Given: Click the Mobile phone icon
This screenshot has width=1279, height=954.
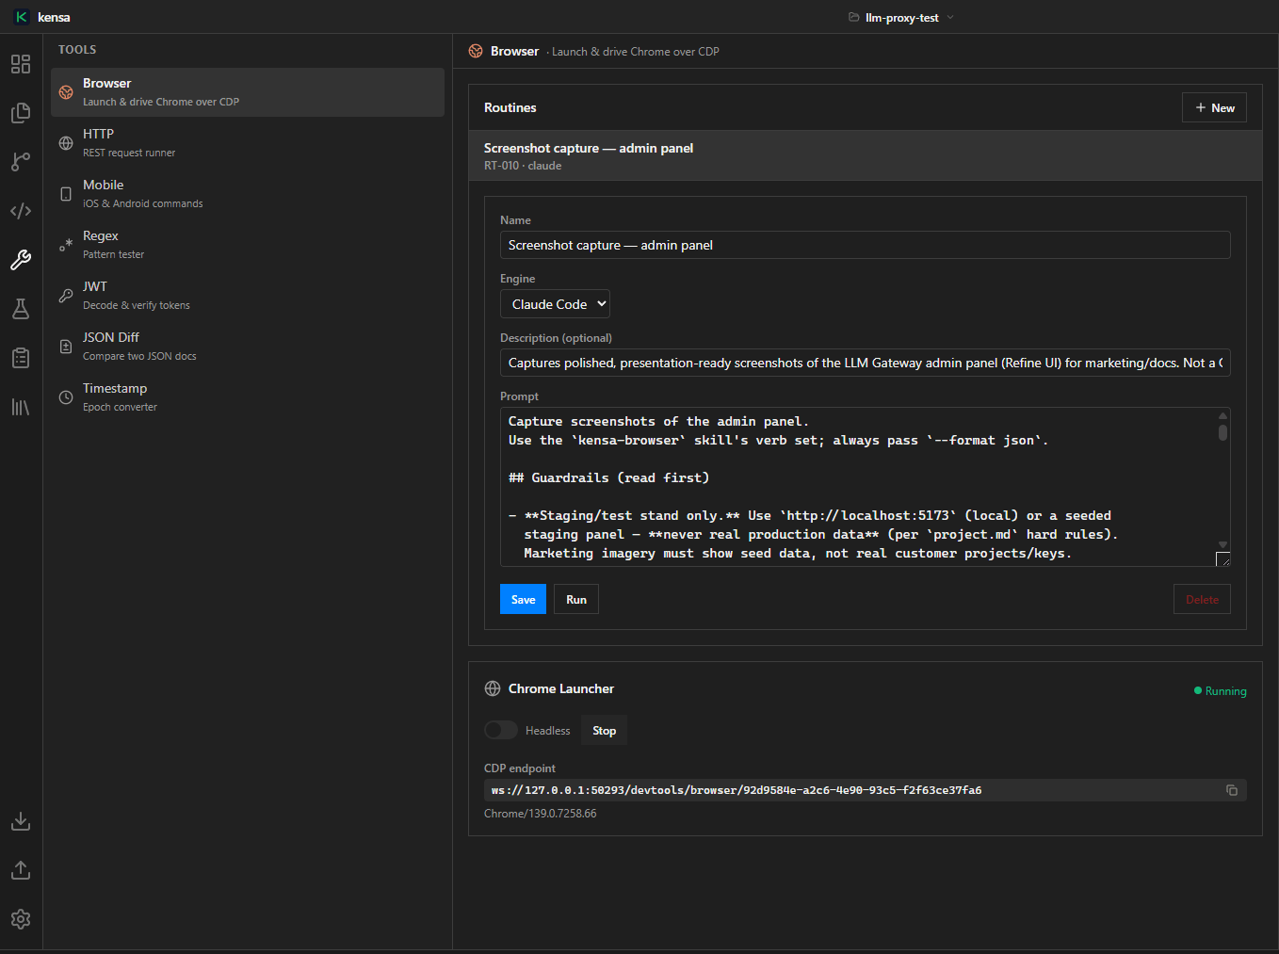Looking at the screenshot, I should [66, 194].
